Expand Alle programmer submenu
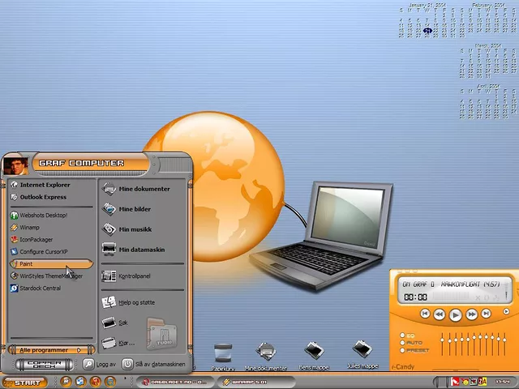Image resolution: width=519 pixels, height=389 pixels. [x=51, y=350]
